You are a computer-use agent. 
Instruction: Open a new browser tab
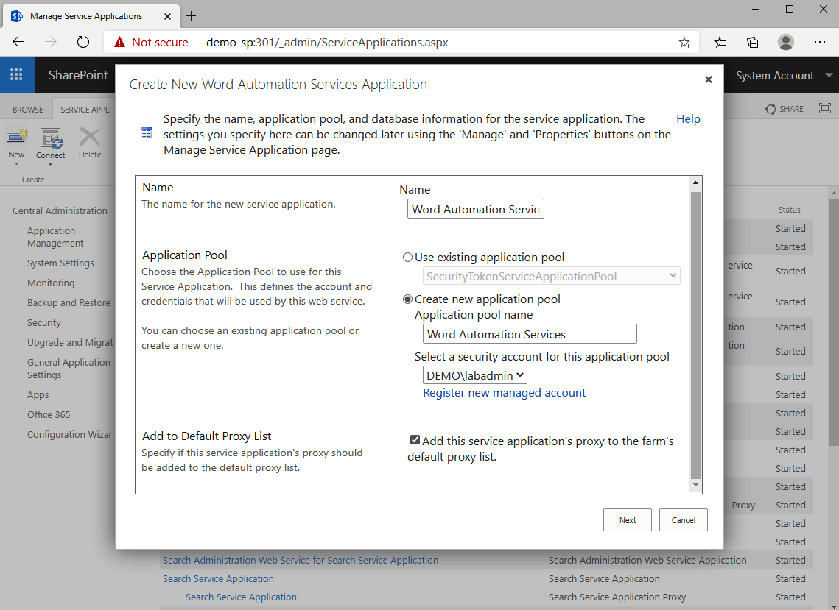[191, 16]
